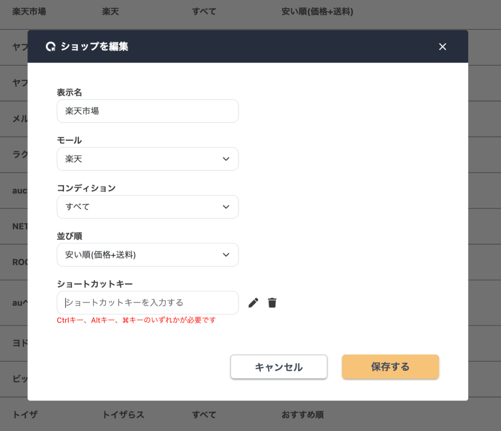This screenshot has height=431, width=501.
Task: Open the 安い順(価格+送料) sort dropdown
Action: tap(148, 255)
